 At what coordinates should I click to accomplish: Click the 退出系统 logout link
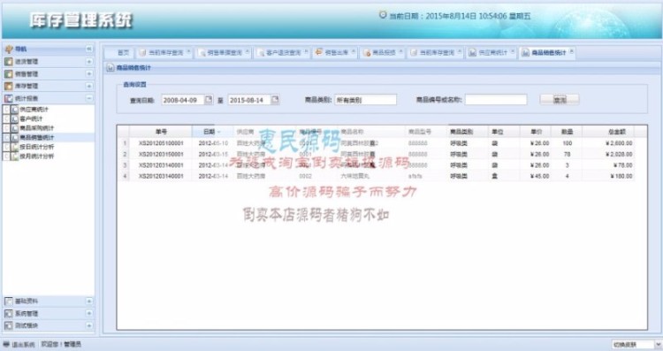[23, 345]
